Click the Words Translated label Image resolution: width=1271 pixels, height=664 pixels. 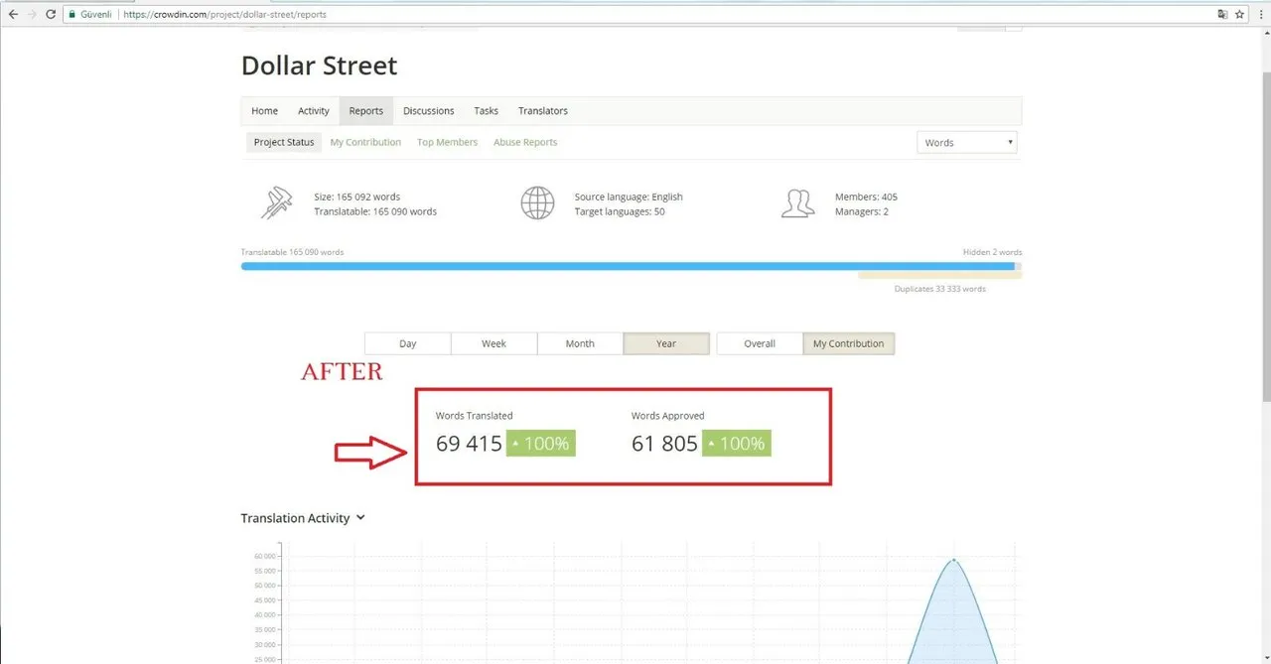tap(474, 416)
